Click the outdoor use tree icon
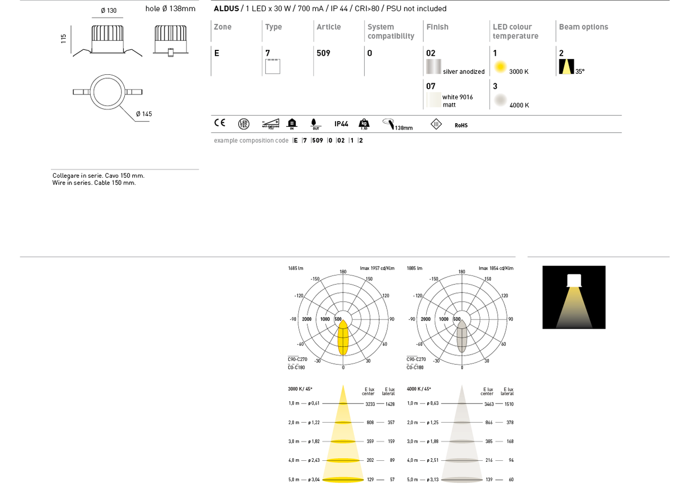The width and height of the screenshot is (690, 499). click(316, 124)
